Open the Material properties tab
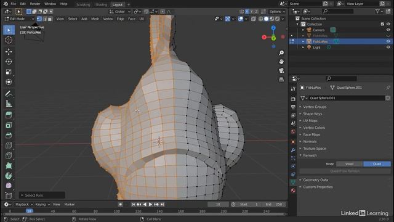394x222 pixels. pos(293,191)
